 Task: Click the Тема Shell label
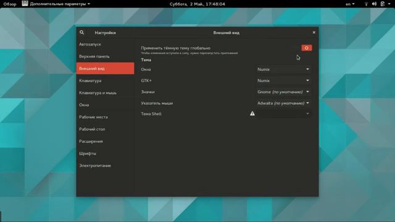pos(151,113)
